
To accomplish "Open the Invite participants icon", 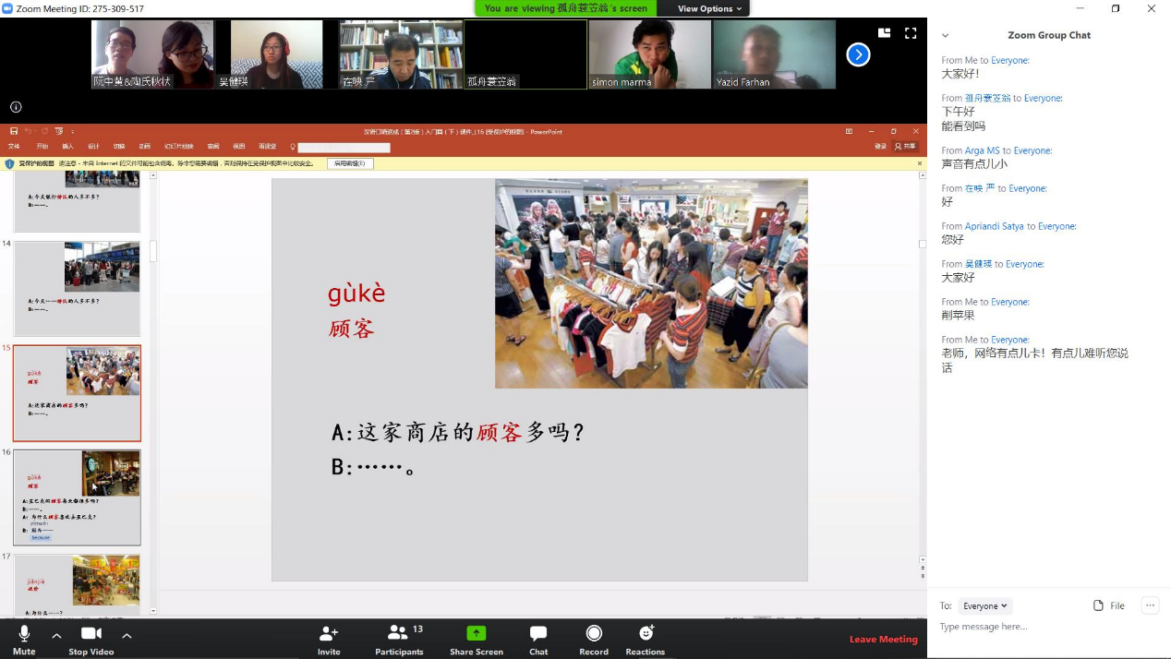I will click(x=329, y=638).
